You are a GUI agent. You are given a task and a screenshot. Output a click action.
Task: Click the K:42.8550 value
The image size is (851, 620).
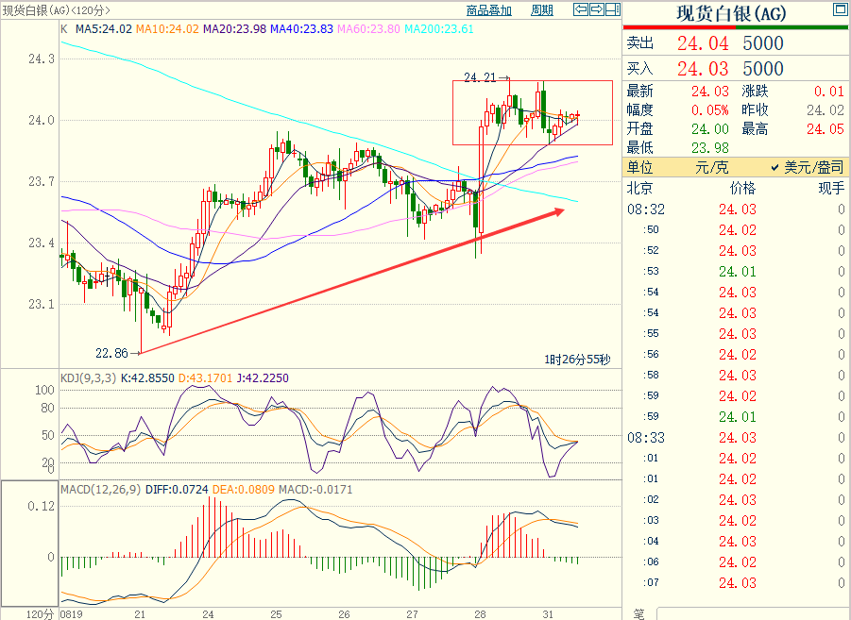[x=147, y=377]
